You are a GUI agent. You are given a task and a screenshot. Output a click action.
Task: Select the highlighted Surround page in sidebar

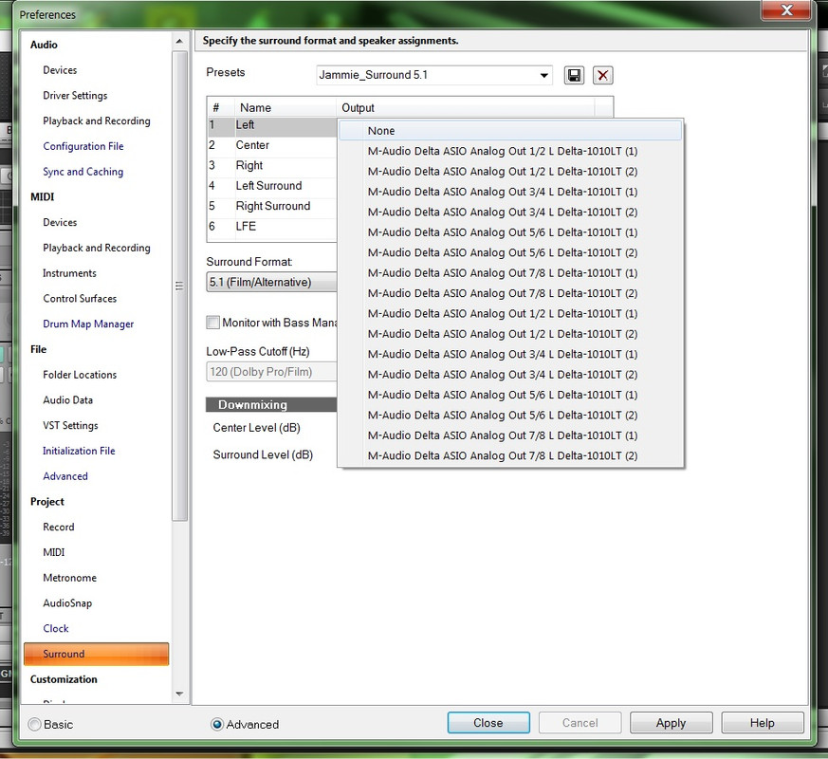pos(96,654)
